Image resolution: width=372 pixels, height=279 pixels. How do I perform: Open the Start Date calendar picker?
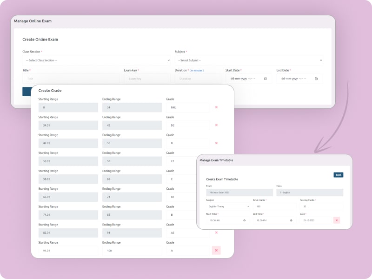pos(266,79)
